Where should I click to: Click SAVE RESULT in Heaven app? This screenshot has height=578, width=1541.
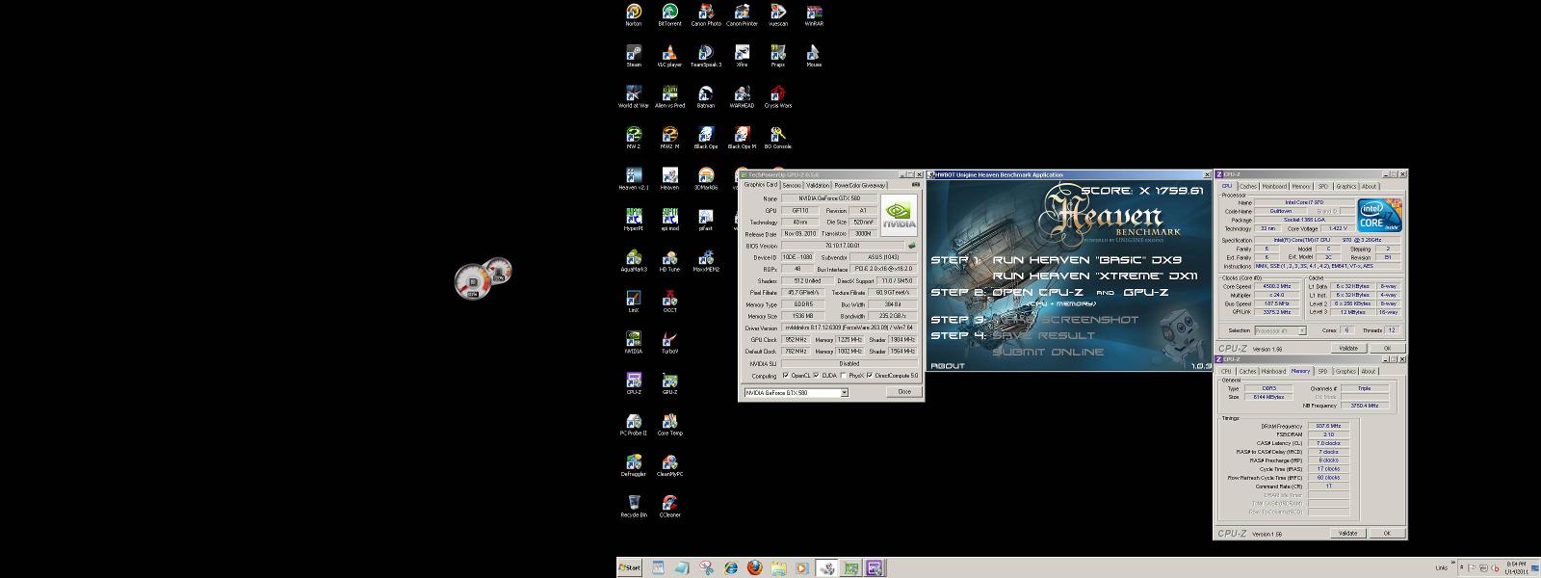(1043, 335)
